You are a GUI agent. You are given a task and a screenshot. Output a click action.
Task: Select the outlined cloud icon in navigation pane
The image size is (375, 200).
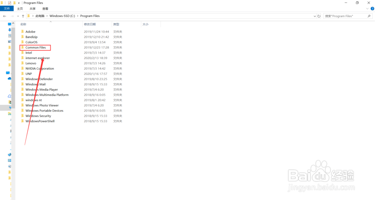click(x=10, y=96)
